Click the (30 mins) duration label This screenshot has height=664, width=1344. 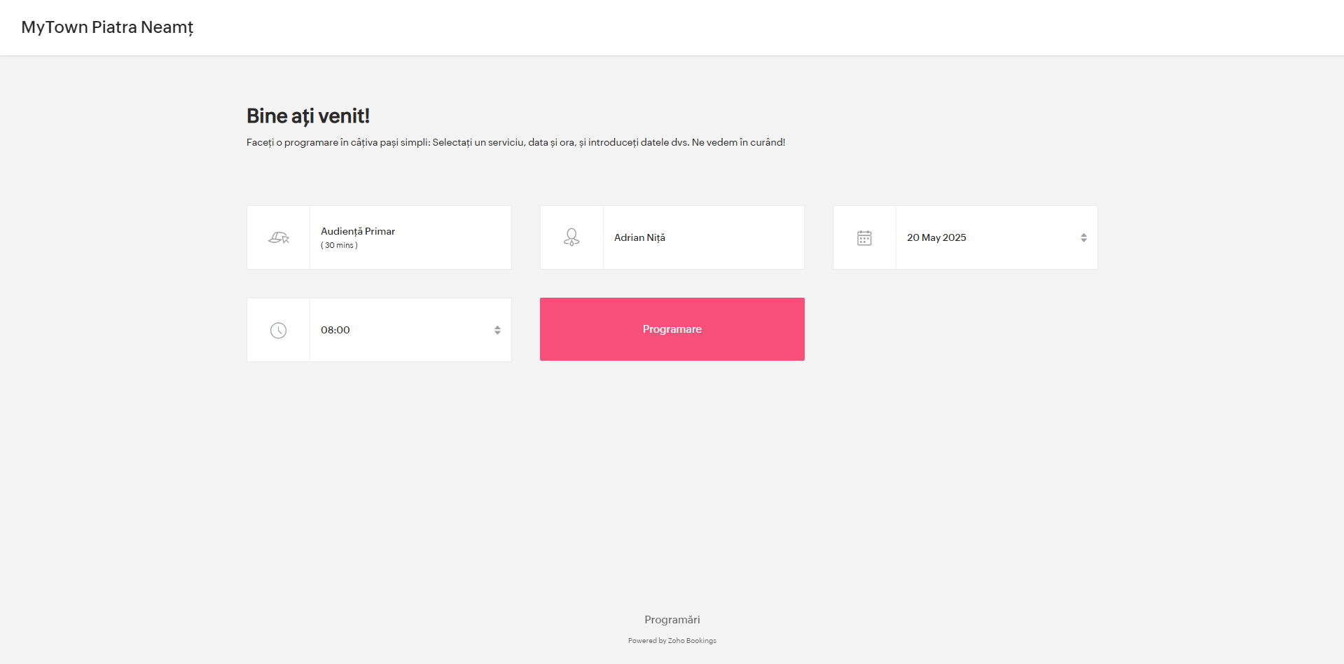click(x=339, y=246)
